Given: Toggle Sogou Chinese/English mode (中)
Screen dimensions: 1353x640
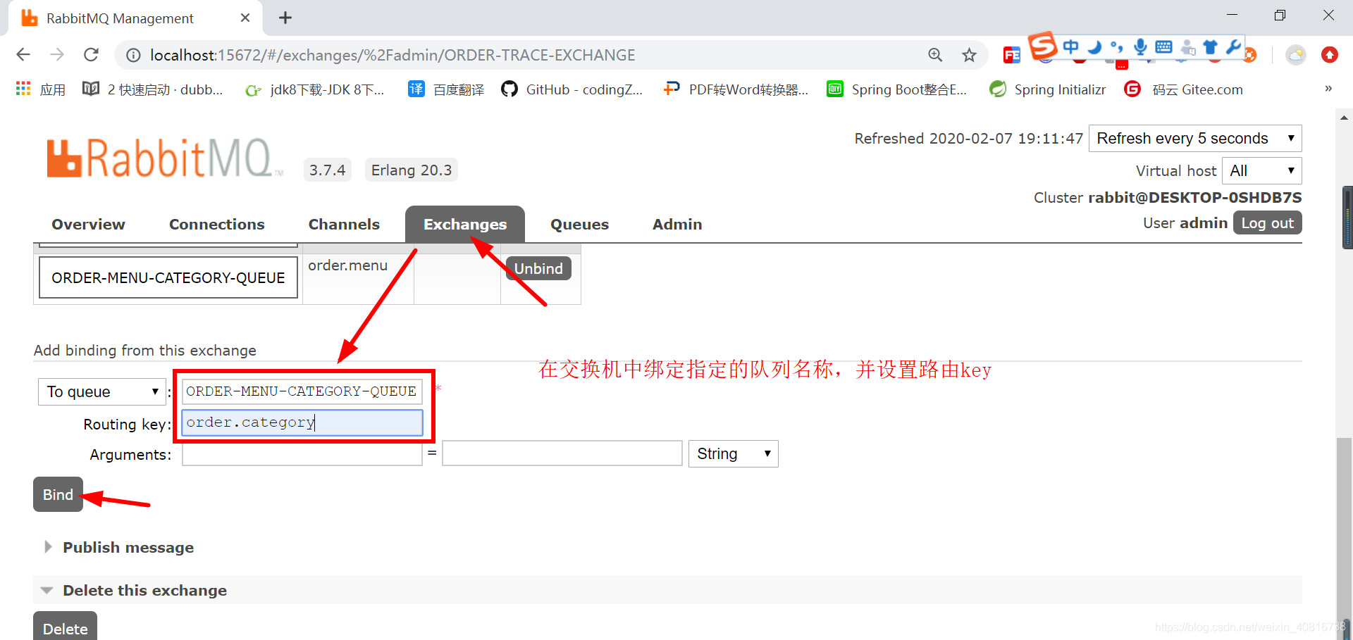Looking at the screenshot, I should click(1071, 46).
